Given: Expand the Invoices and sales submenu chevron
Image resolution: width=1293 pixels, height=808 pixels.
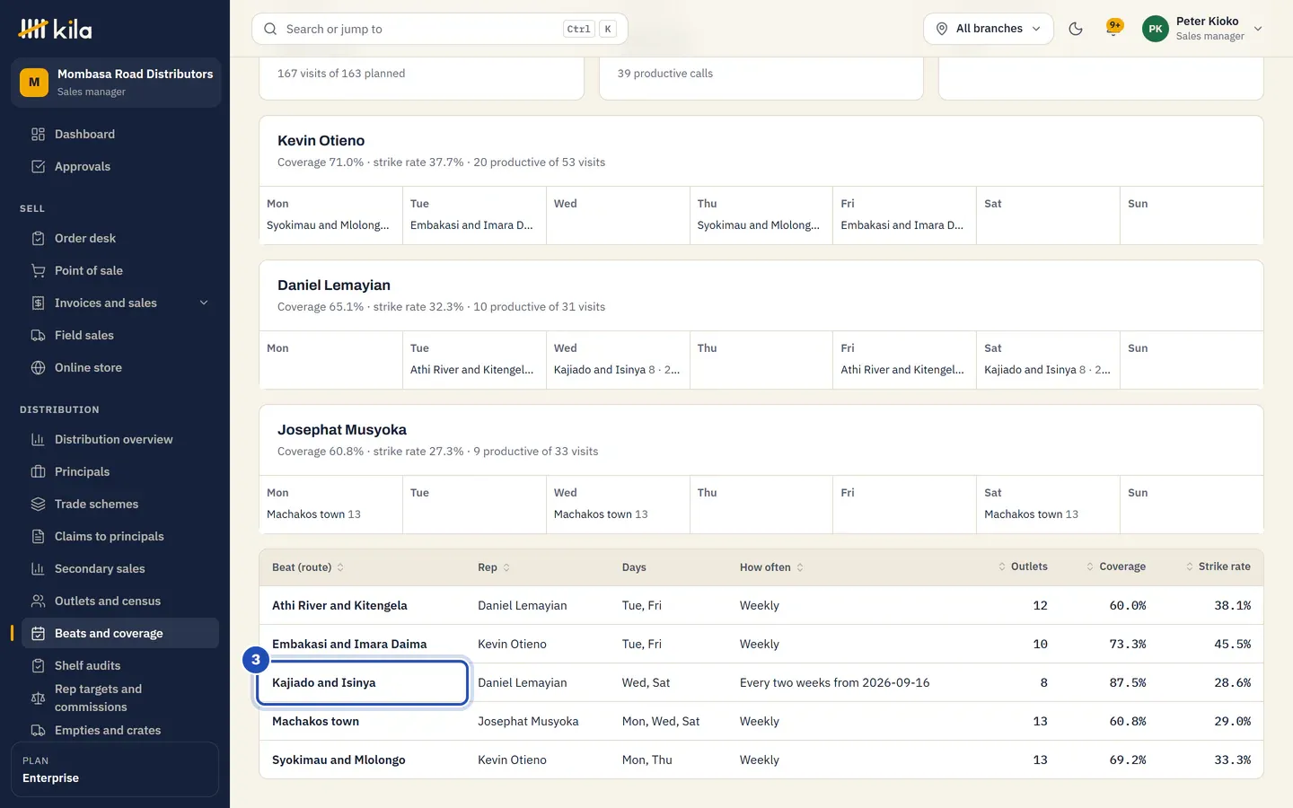Looking at the screenshot, I should tap(204, 303).
